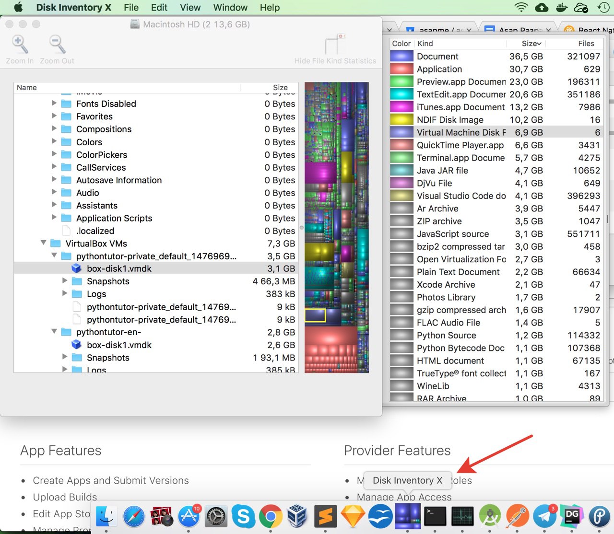Image resolution: width=614 pixels, height=534 pixels.
Task: Select the Virtual Machine Disk statistics row
Action: pos(496,132)
